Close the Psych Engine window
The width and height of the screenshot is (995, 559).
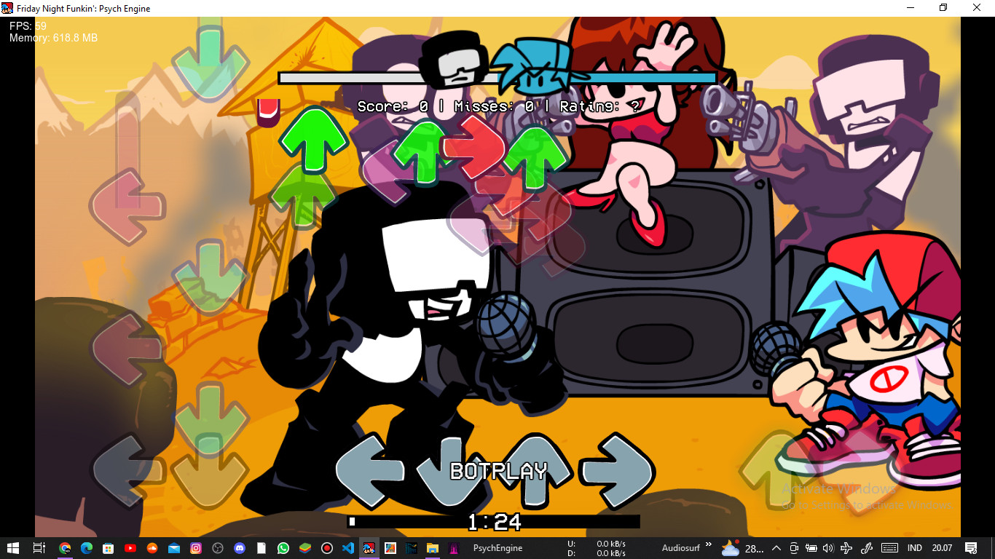click(978, 8)
